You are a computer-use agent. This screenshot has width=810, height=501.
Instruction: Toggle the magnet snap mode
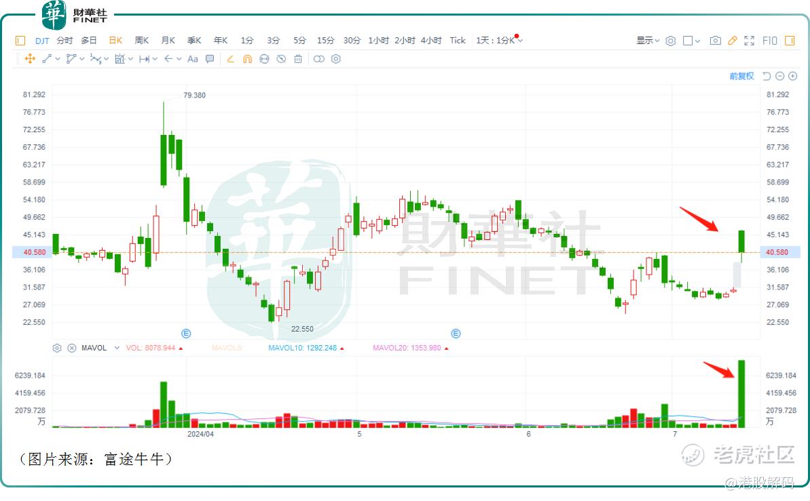click(247, 59)
